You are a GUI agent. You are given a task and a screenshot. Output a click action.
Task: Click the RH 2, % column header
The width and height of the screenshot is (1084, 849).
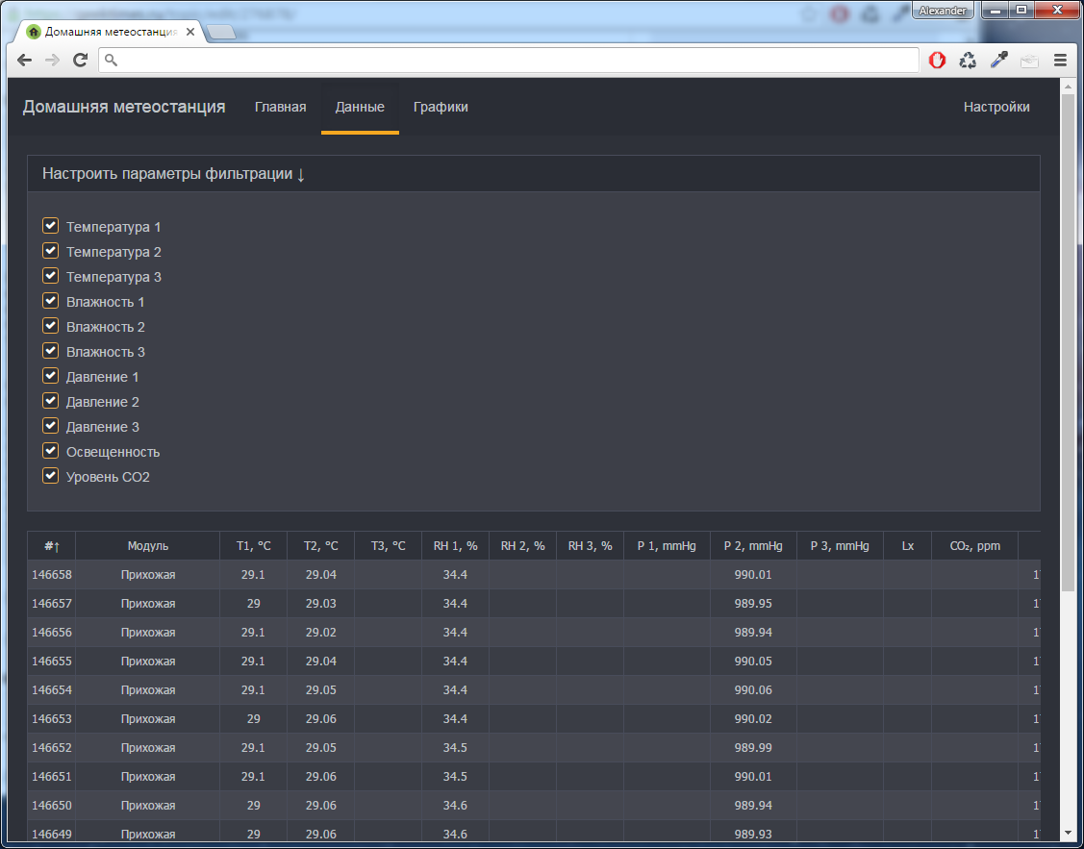pos(522,546)
